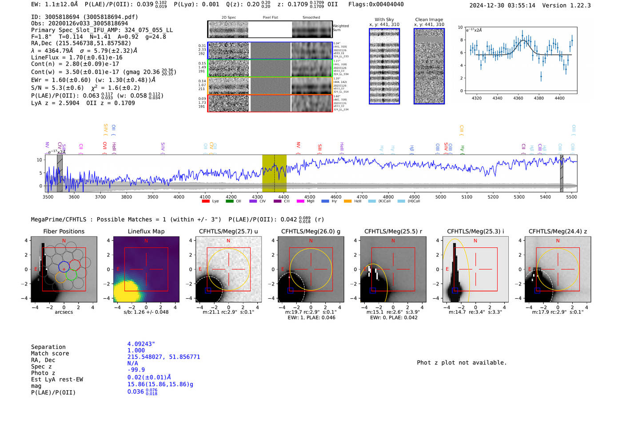Open the With Sky cutout image
622x423 pixels.
tap(384, 66)
